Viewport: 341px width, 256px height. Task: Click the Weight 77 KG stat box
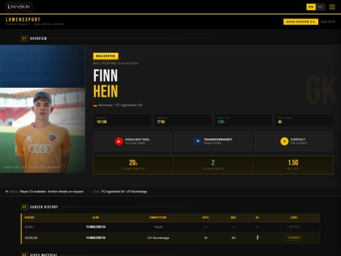coord(182,120)
